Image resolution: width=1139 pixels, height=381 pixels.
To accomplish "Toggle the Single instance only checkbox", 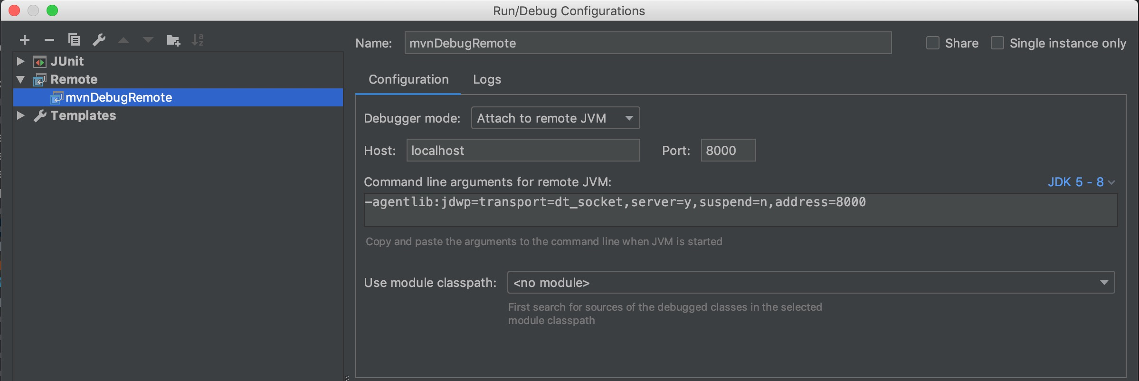I will (997, 43).
